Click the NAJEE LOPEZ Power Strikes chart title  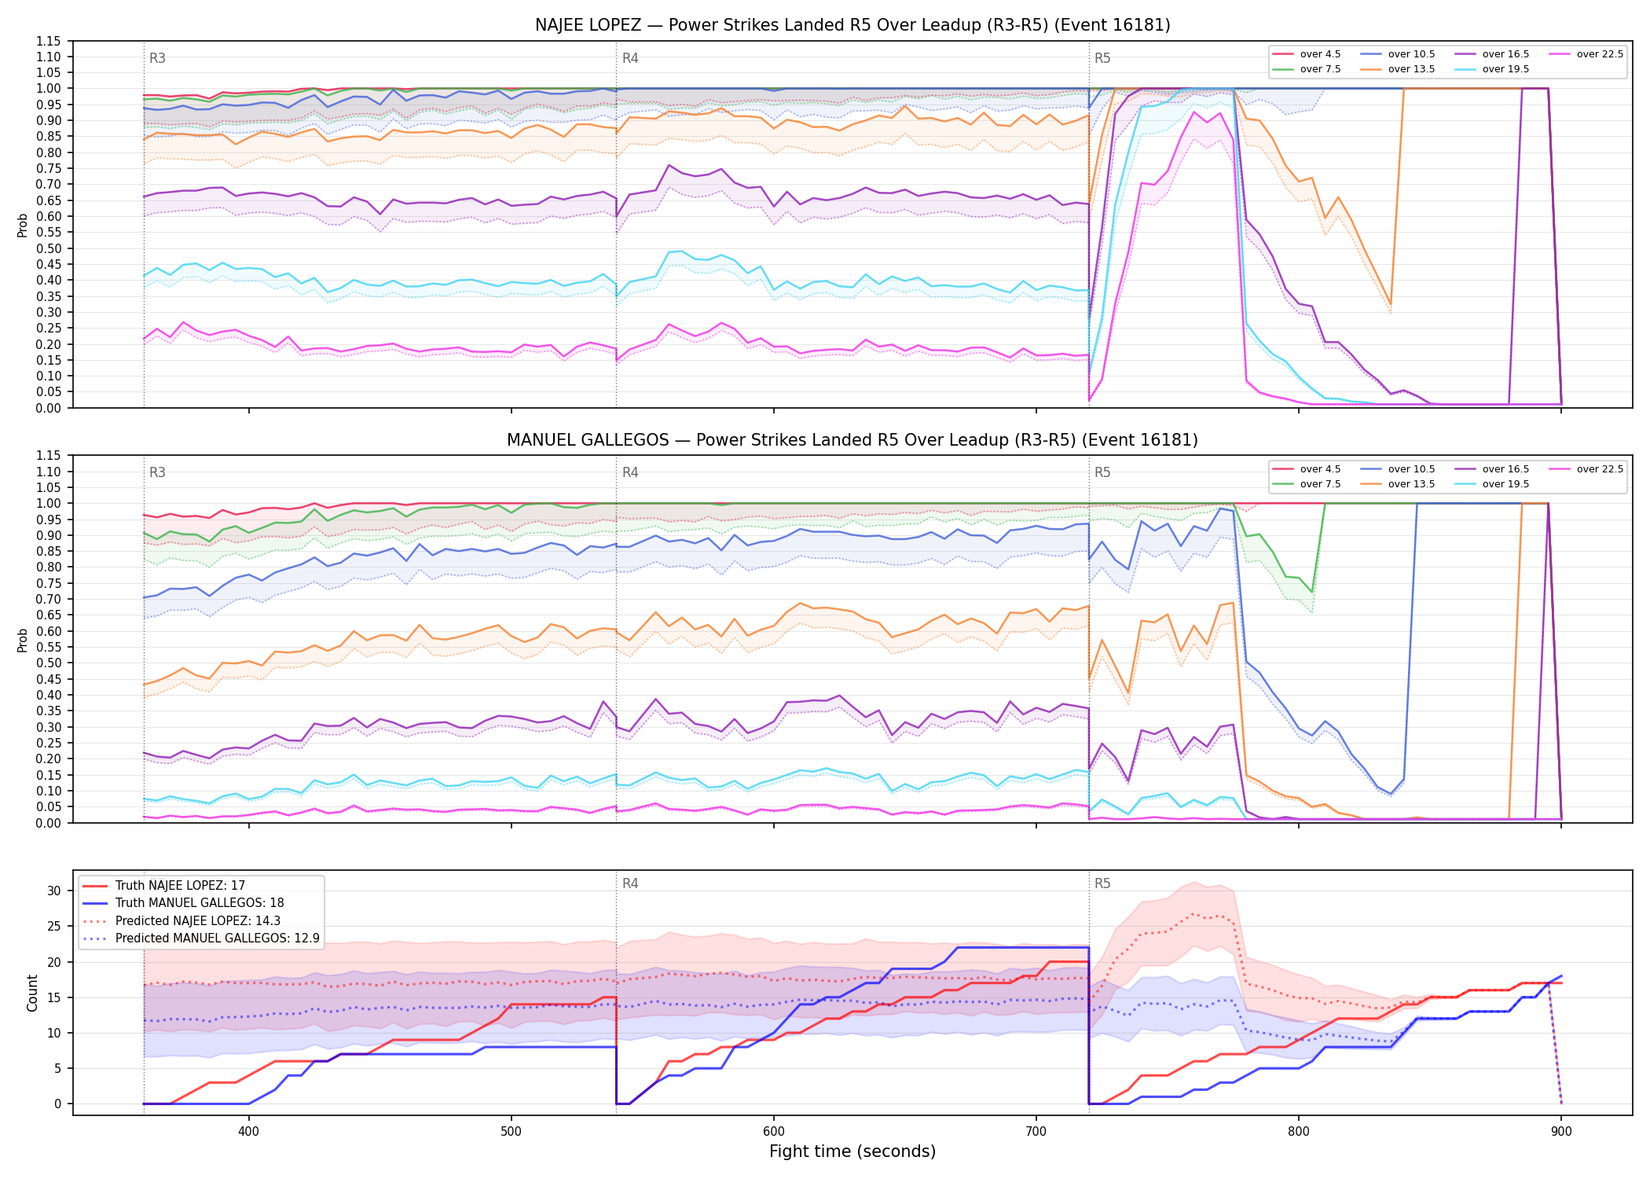point(852,25)
